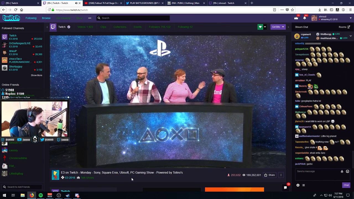Image resolution: width=354 pixels, height=199 pixels.
Task: Collapse the chat panel arrow
Action: click(288, 27)
